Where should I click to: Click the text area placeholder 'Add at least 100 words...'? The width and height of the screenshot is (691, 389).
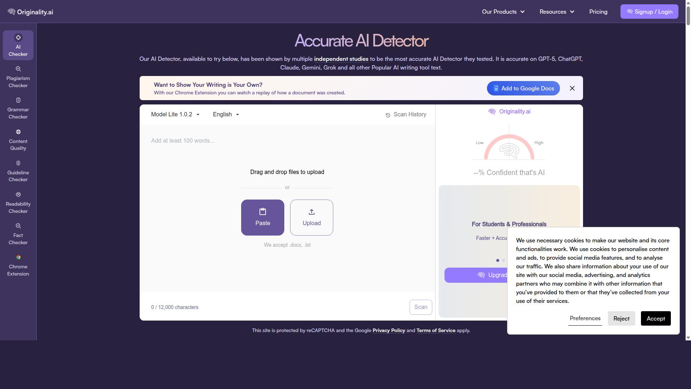183,141
